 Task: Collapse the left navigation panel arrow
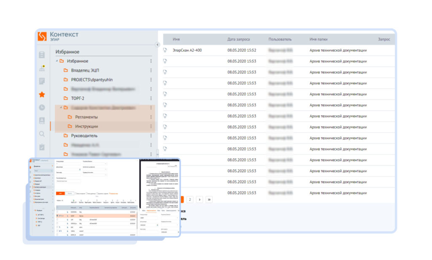157,44
